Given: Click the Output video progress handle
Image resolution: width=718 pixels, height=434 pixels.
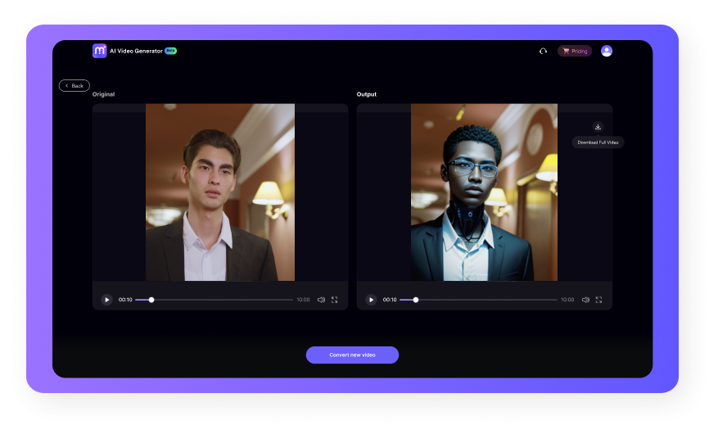Looking at the screenshot, I should pos(416,300).
